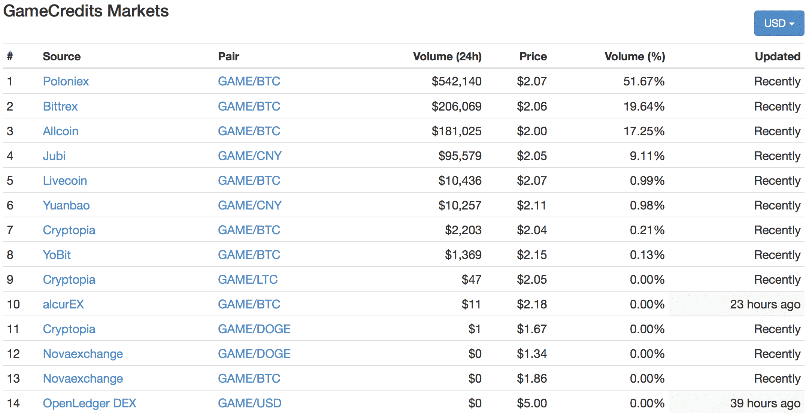Image resolution: width=809 pixels, height=413 pixels.
Task: Open Novaexchange link in row 12
Action: (83, 354)
